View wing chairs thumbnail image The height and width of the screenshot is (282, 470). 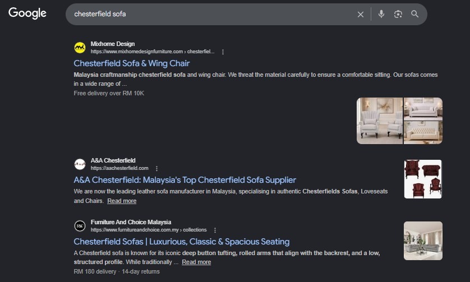point(380,121)
